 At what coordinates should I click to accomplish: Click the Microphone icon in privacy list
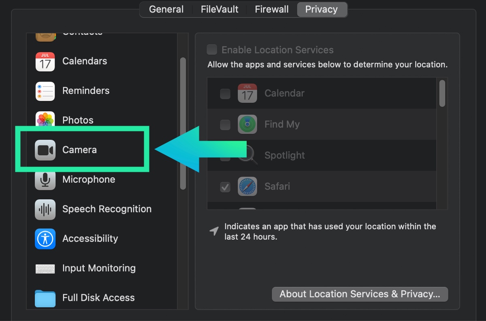point(45,180)
